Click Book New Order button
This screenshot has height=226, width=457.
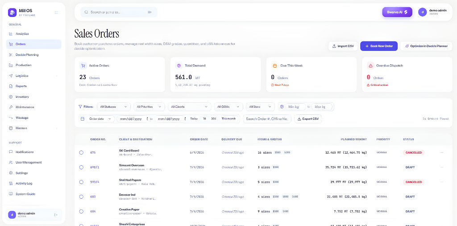coord(379,46)
